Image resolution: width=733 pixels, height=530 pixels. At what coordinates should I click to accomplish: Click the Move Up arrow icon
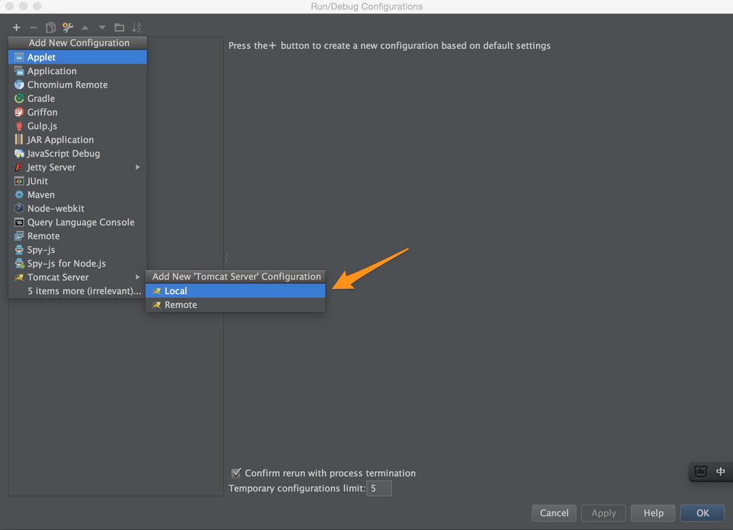[x=85, y=27]
